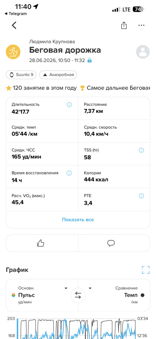Tap the yellow treadmill activity icon
The height and width of the screenshot is (339, 156).
pos(13,52)
